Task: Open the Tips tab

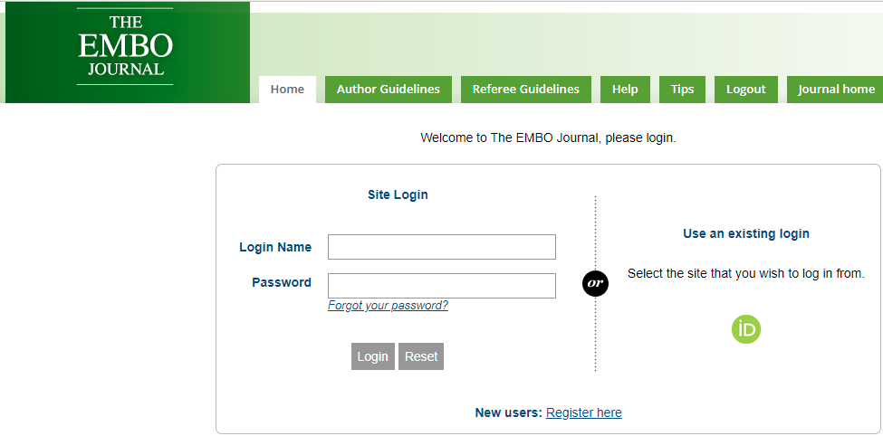Action: tap(682, 90)
